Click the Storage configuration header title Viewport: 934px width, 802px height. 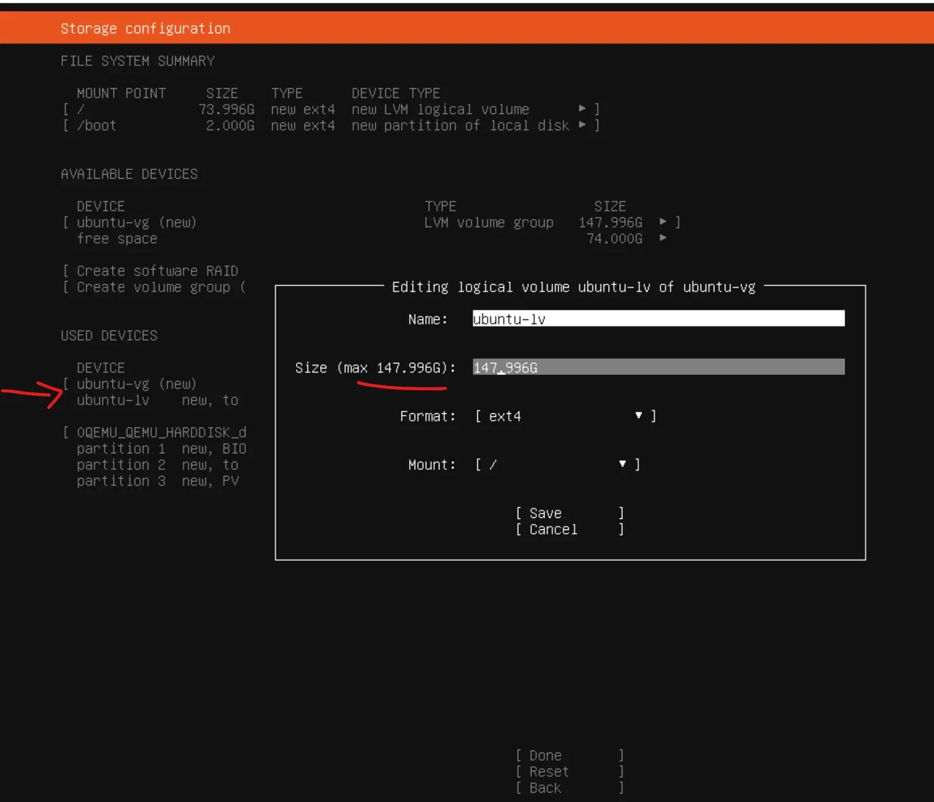click(x=145, y=28)
